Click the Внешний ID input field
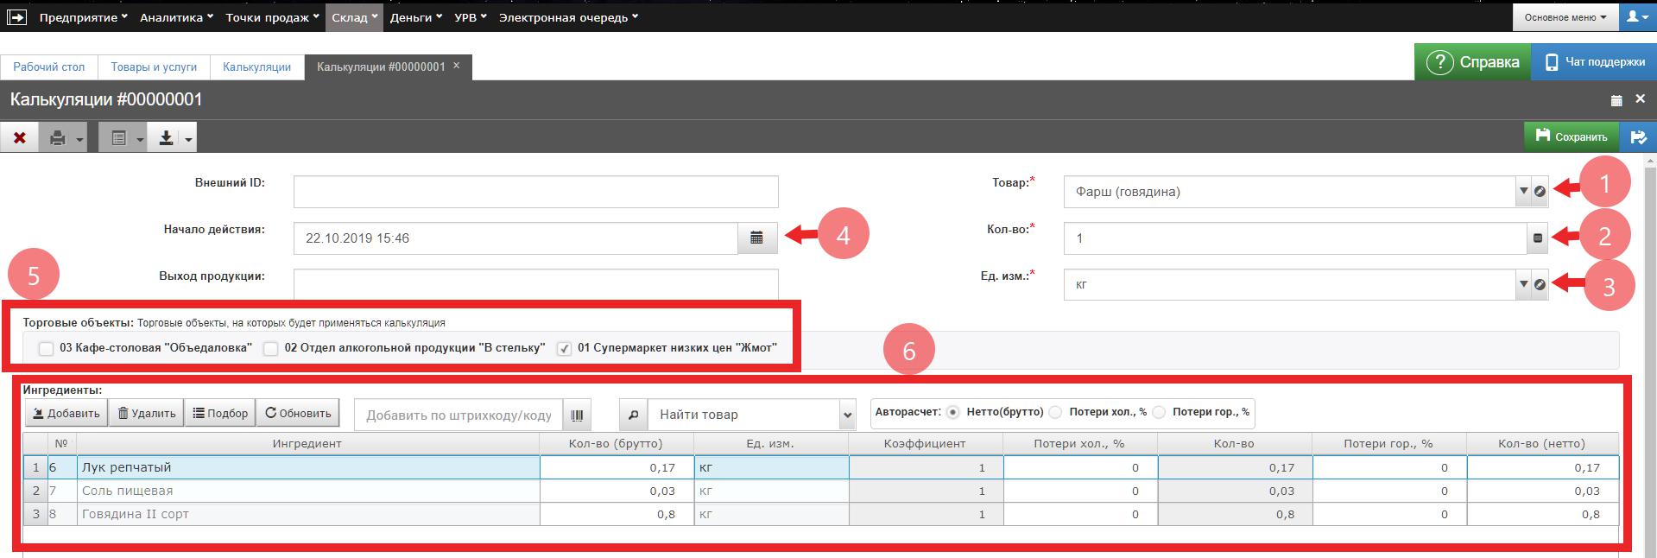Screen dimensions: 1657x558 535,192
